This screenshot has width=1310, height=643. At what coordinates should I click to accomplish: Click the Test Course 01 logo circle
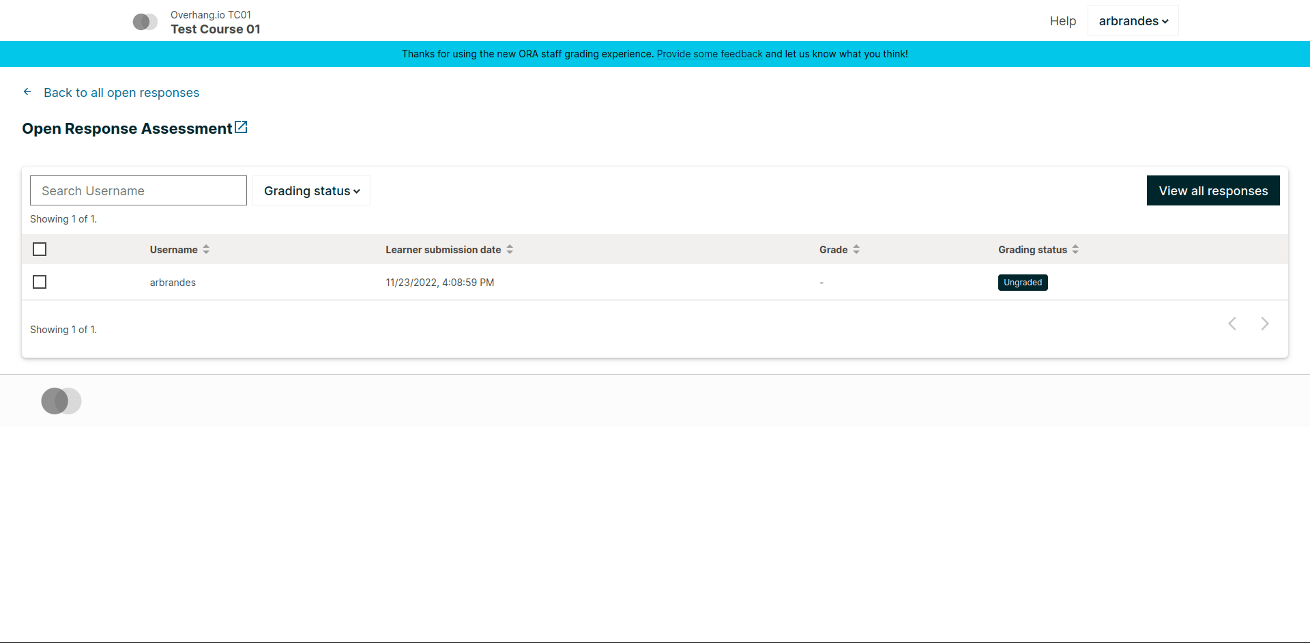point(145,21)
